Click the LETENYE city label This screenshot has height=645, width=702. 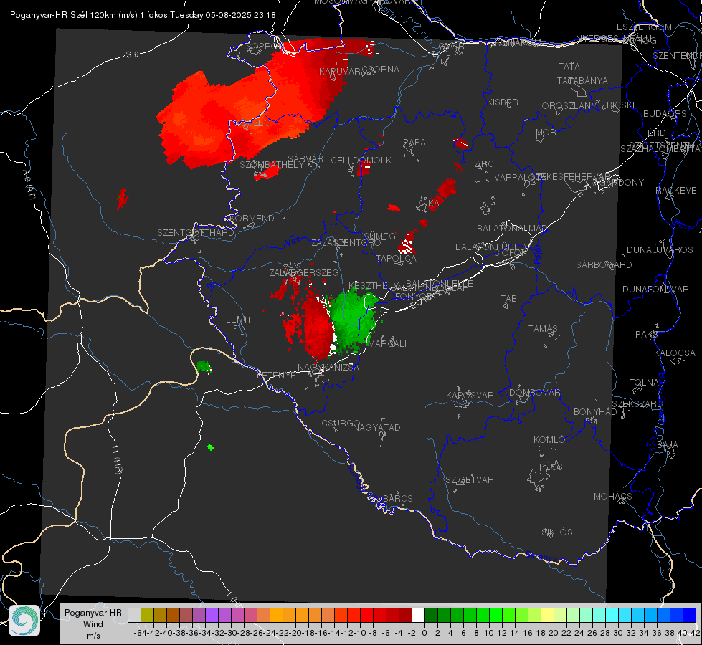coord(276,375)
